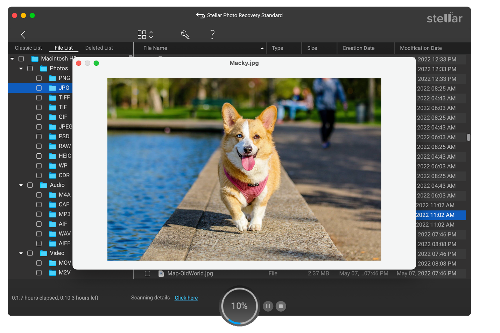Click the Map-OldWorld.jpg file icon
Screen dimensions: 500x333
pyautogui.click(x=161, y=273)
